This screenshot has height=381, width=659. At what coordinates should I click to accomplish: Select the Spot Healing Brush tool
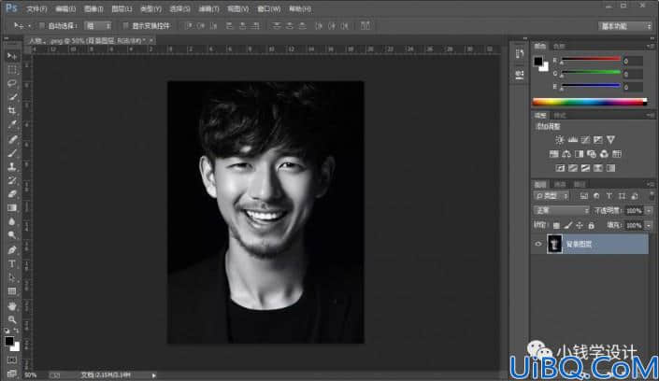pos(12,139)
